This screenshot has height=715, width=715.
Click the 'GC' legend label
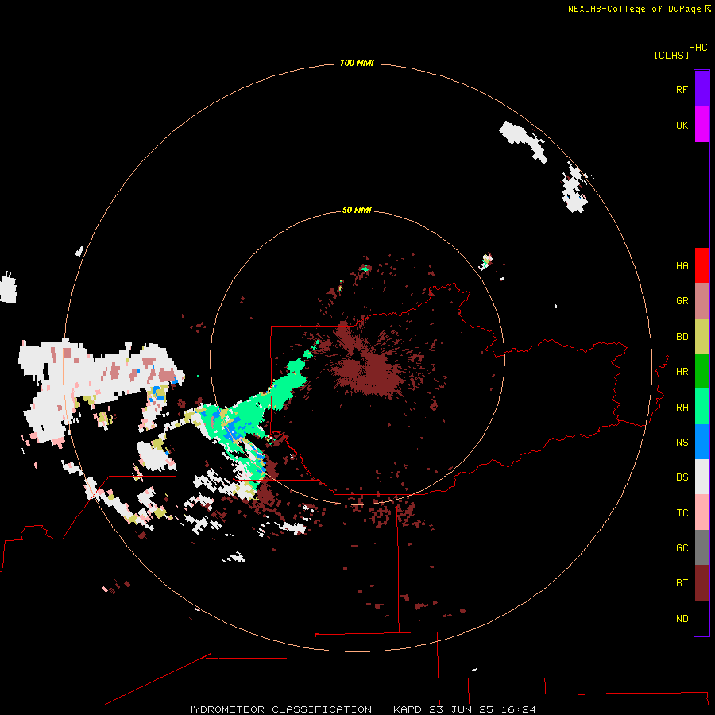[682, 548]
